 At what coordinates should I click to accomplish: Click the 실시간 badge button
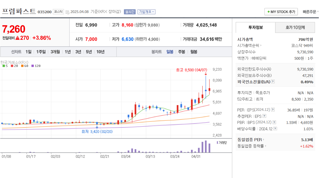point(130,12)
